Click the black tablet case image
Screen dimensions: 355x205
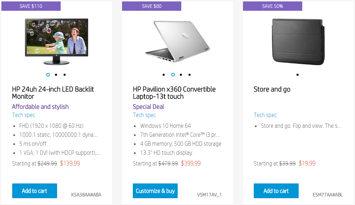tap(298, 41)
